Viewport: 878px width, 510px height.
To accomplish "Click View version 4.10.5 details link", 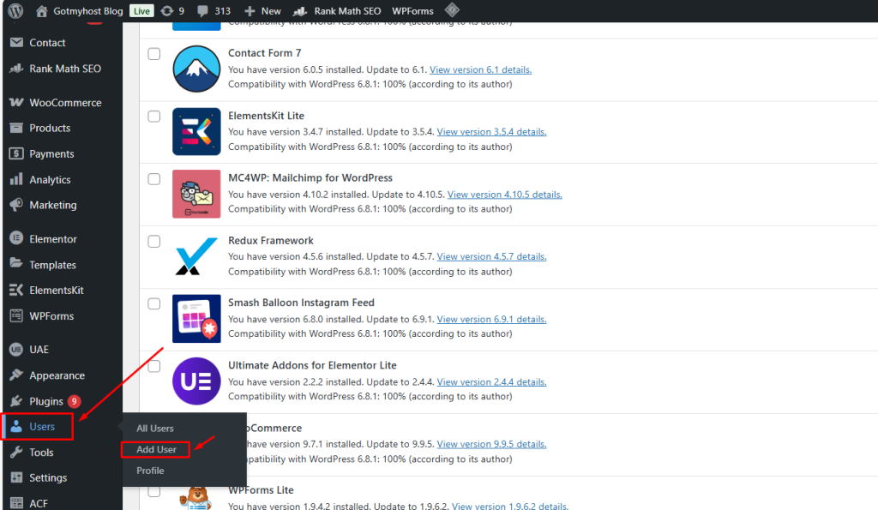I will pos(504,195).
